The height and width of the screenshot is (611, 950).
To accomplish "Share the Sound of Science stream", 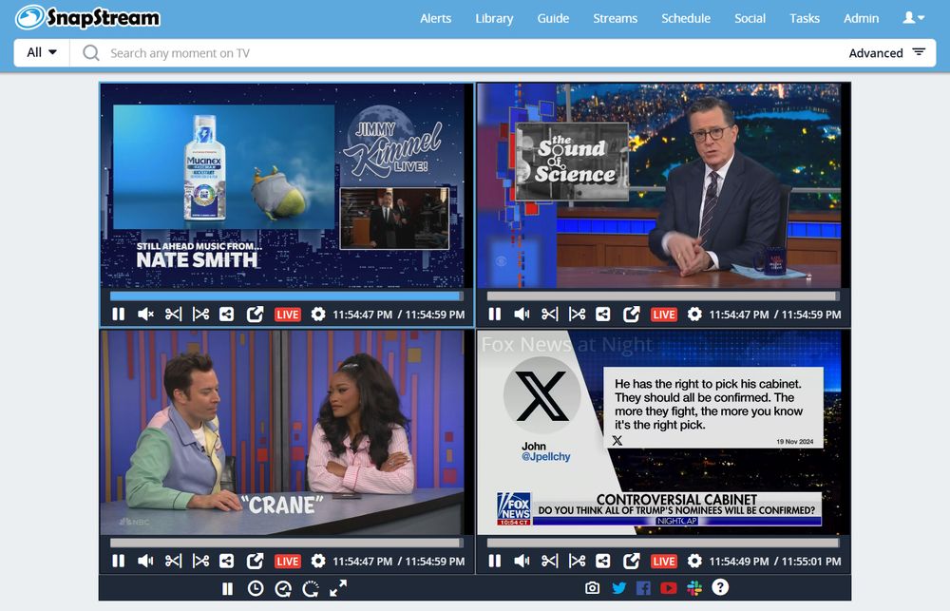I will [603, 314].
